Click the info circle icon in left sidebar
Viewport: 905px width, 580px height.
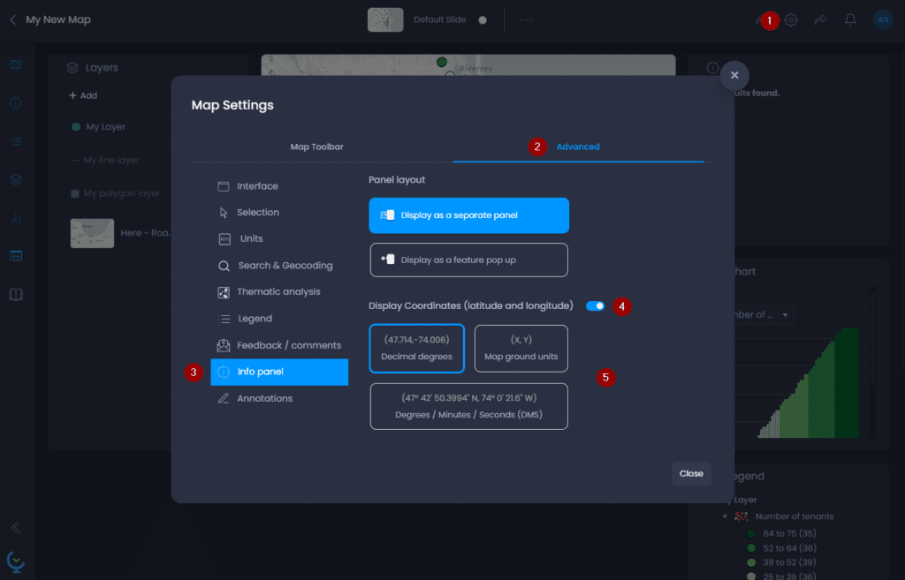(x=16, y=103)
